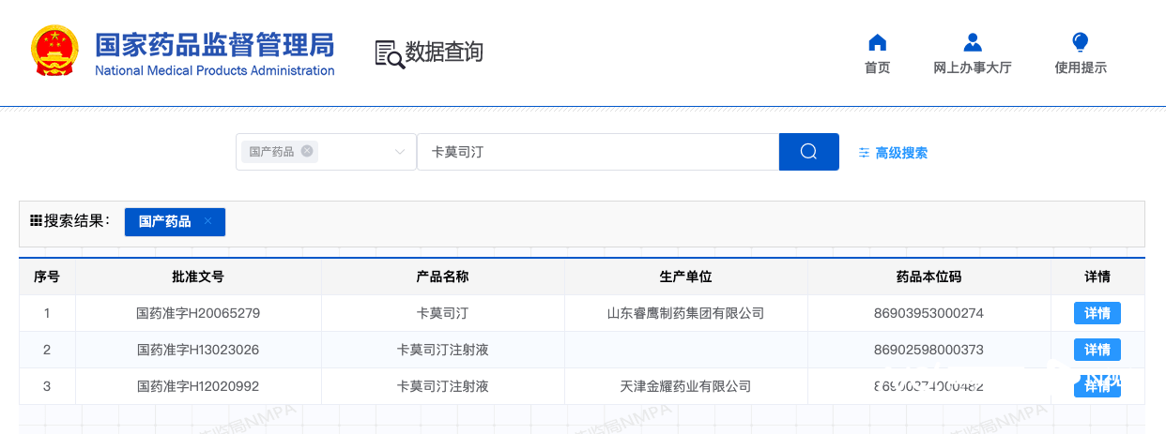The width and height of the screenshot is (1166, 434).
Task: View 详情 for 天津金耀药业 row
Action: click(1097, 386)
